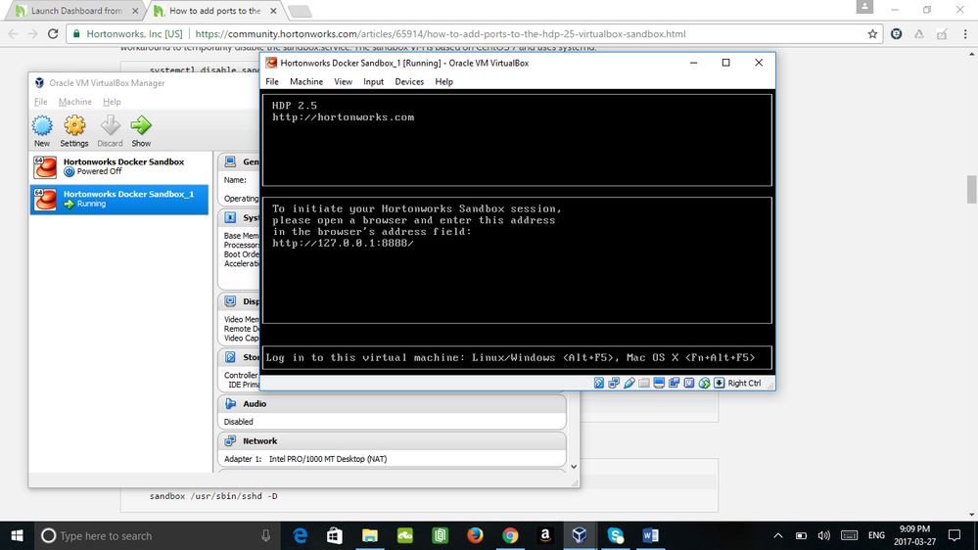Viewport: 978px width, 550px height.
Task: Bookmark the page with the star icon
Action: tap(872, 34)
